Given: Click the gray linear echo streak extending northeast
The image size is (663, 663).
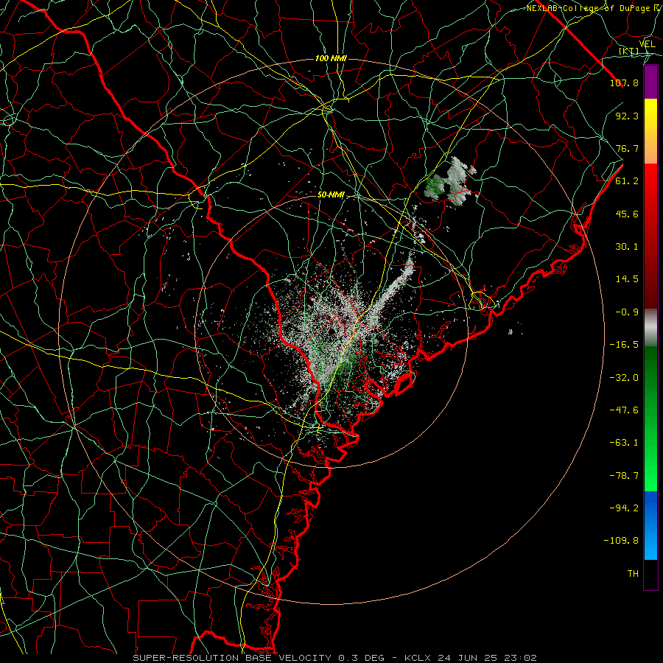Looking at the screenshot, I should pyautogui.click(x=391, y=287).
